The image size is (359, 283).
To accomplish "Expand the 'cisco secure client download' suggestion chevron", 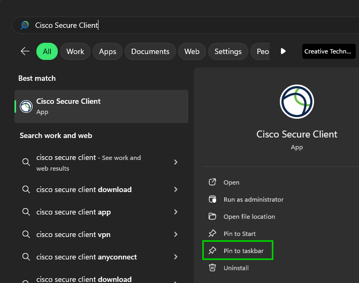I will point(176,189).
